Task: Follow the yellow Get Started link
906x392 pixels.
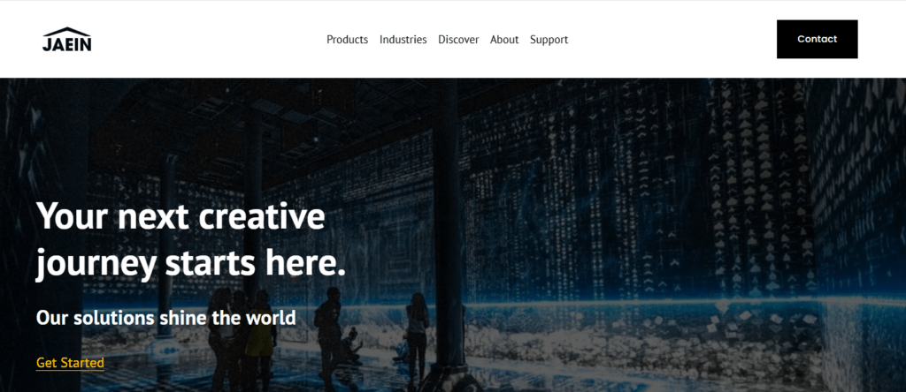Action: pyautogui.click(x=70, y=363)
